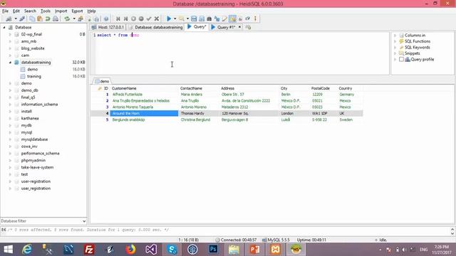Click the Connect session manager icon

[9, 18]
